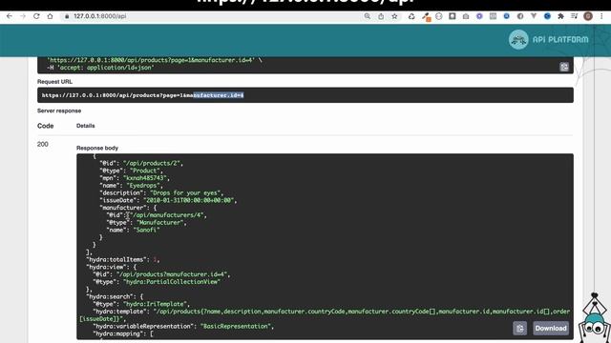Screen dimensions: 611x343
Task: Open the purple circle extension
Action: [479, 16]
